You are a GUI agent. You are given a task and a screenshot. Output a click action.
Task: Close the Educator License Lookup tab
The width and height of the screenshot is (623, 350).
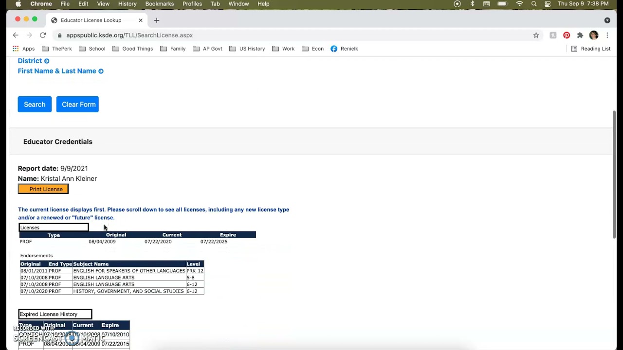tap(141, 20)
